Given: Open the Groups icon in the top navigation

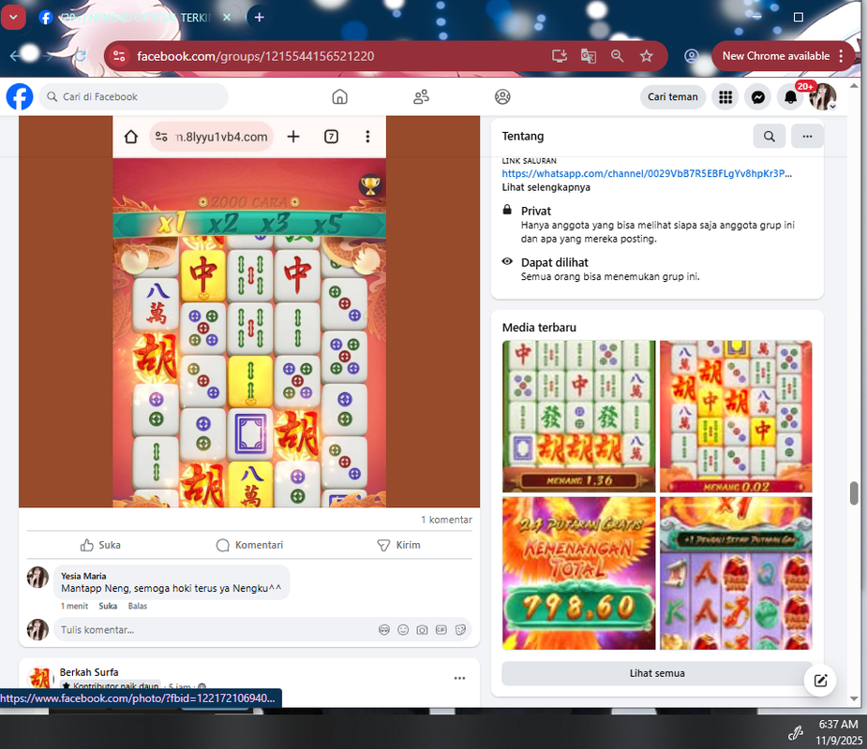Looking at the screenshot, I should point(502,96).
